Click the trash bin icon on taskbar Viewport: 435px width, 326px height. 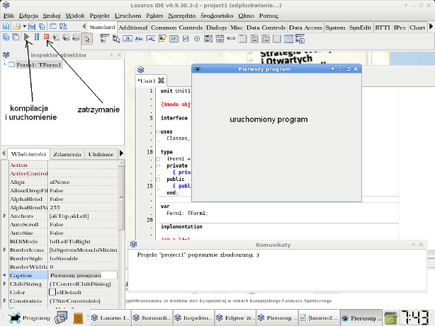(x=391, y=318)
